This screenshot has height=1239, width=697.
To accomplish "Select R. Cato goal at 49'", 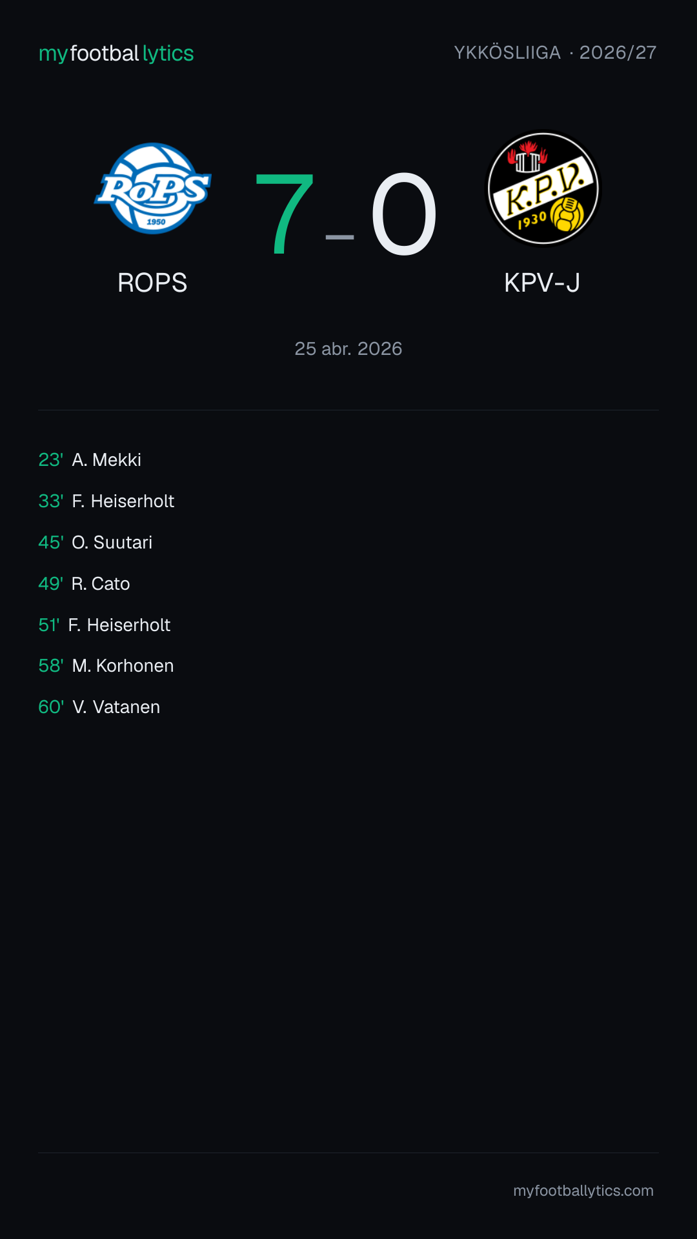I will [x=85, y=583].
